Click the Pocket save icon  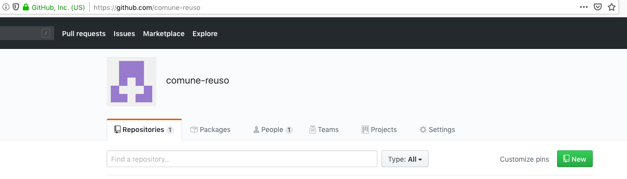click(598, 7)
